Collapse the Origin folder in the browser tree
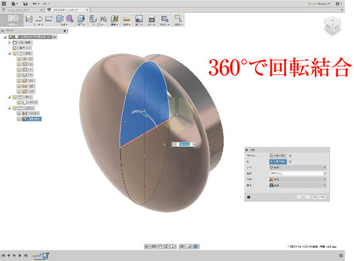The image size is (354, 261). click(9, 53)
